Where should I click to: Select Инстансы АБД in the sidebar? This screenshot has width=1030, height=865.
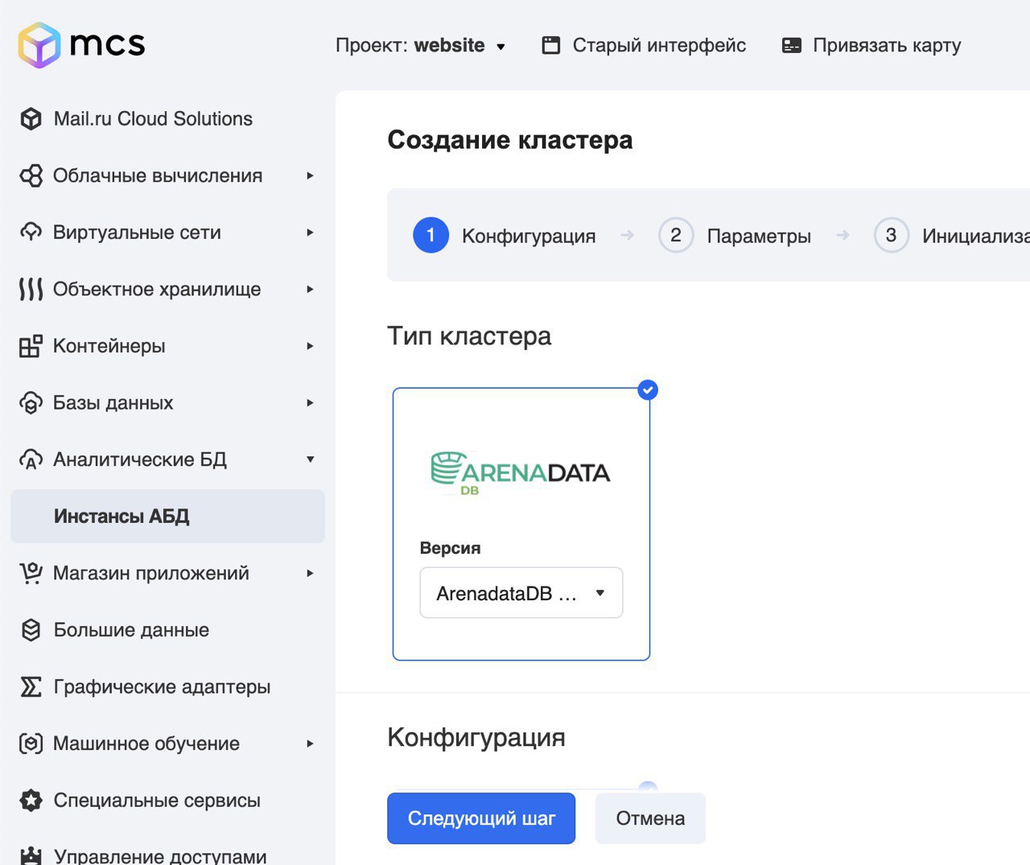(167, 517)
